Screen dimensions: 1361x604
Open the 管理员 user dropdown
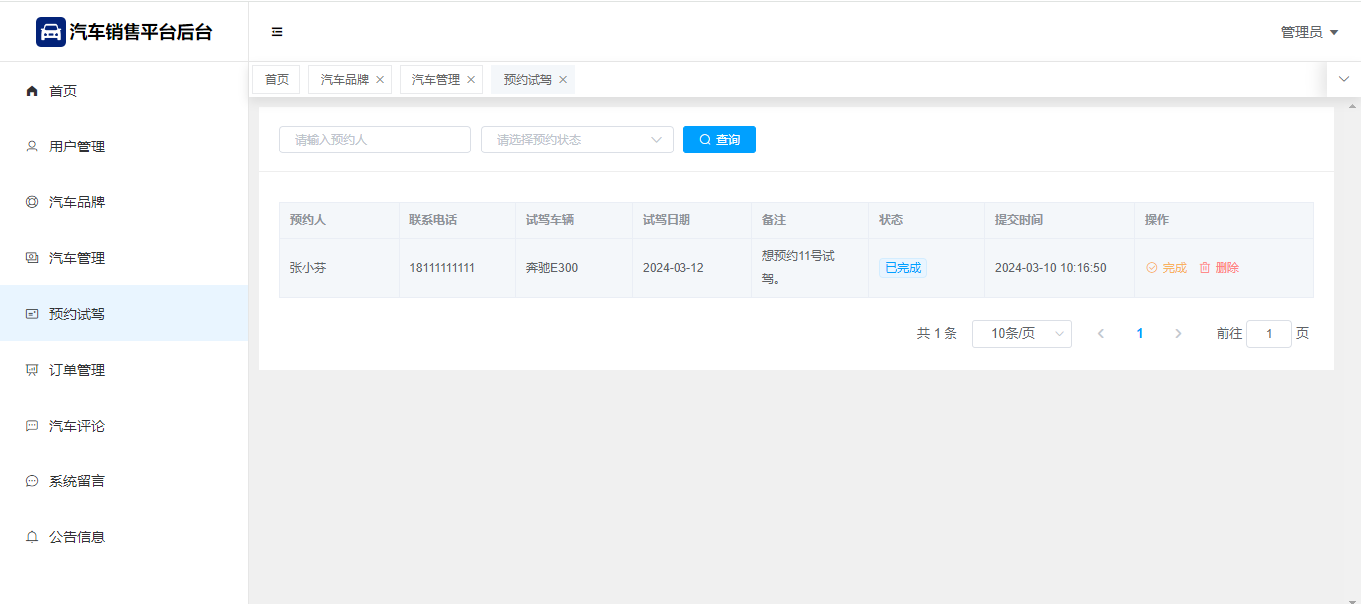coord(1309,32)
